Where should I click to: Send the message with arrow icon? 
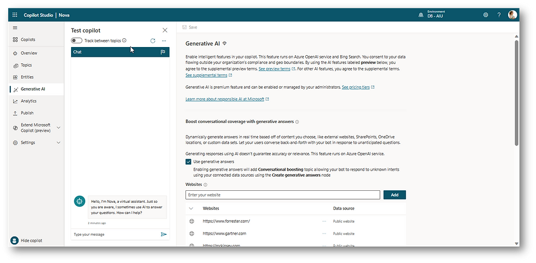click(164, 235)
